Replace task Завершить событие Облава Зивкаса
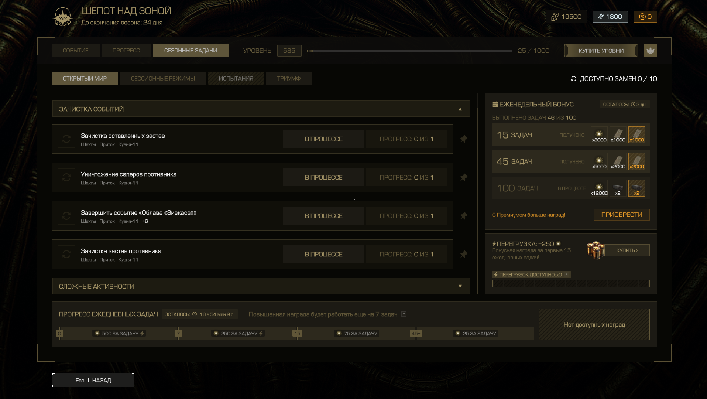The height and width of the screenshot is (399, 707). pyautogui.click(x=66, y=216)
